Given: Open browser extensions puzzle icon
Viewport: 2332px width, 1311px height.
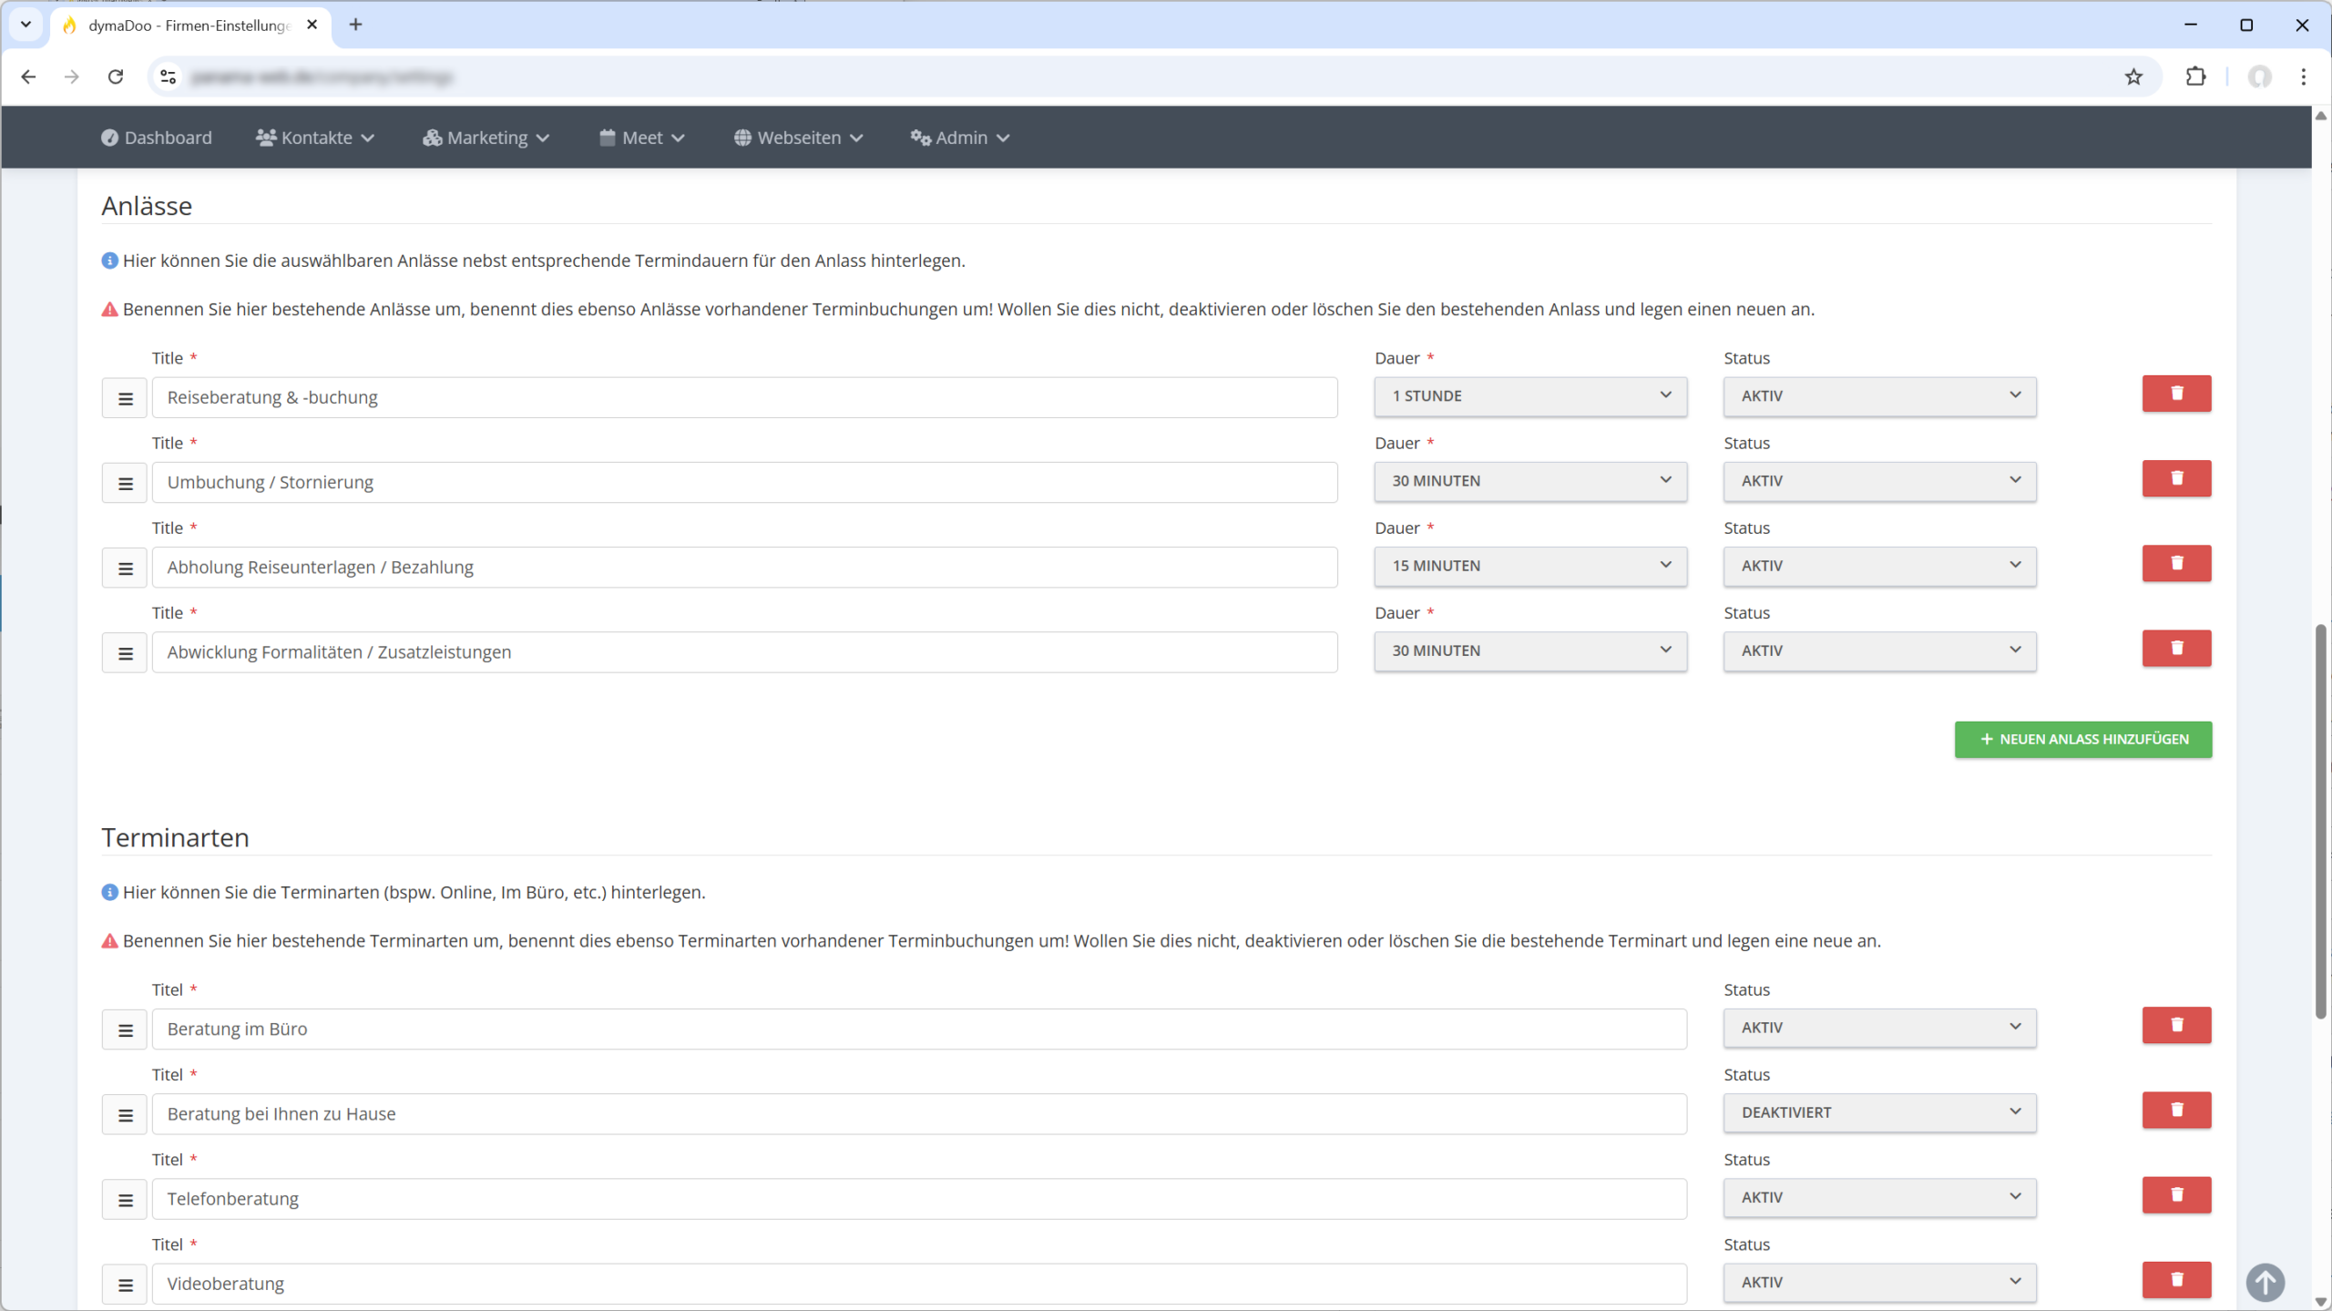Looking at the screenshot, I should [2195, 77].
